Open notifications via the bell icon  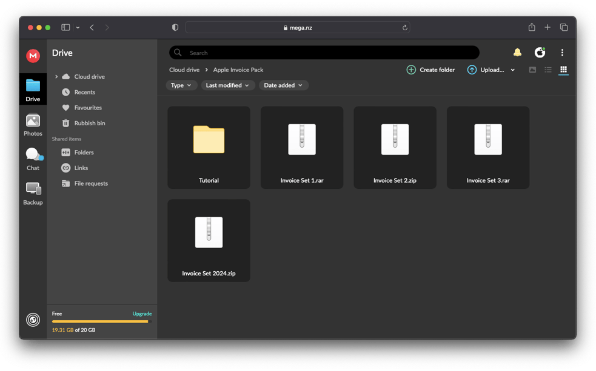517,53
